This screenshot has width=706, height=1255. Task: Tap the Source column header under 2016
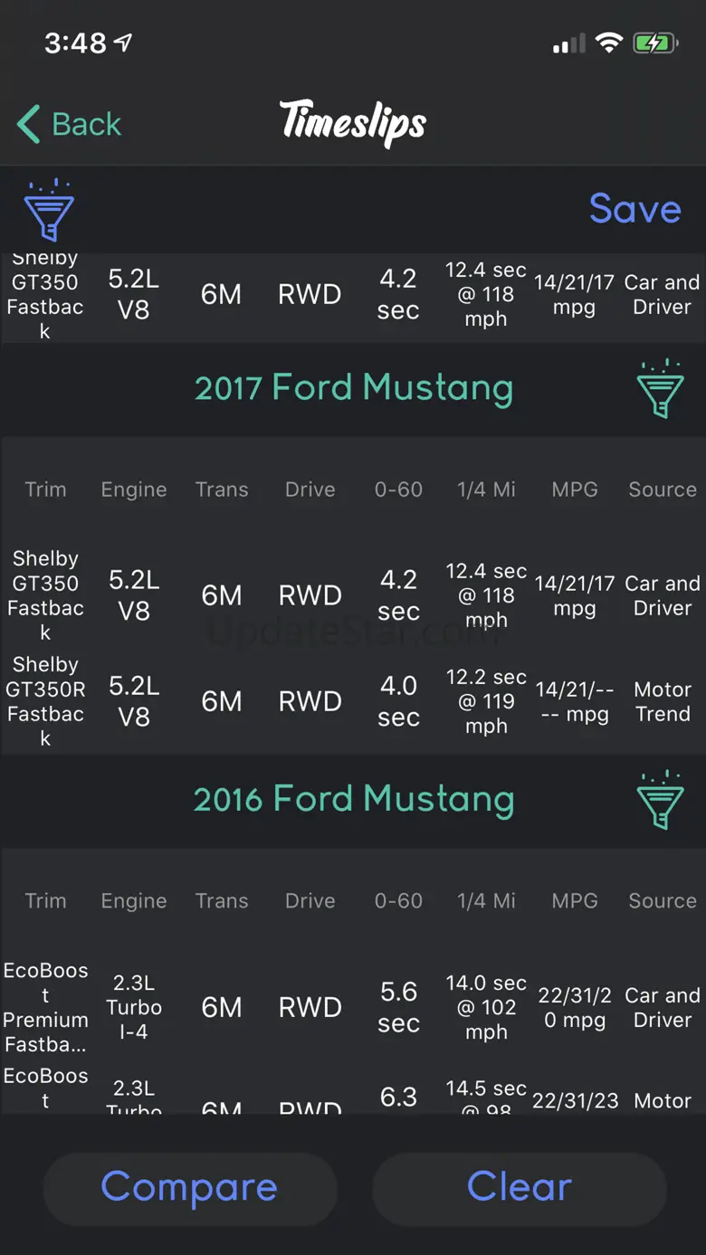coord(663,901)
